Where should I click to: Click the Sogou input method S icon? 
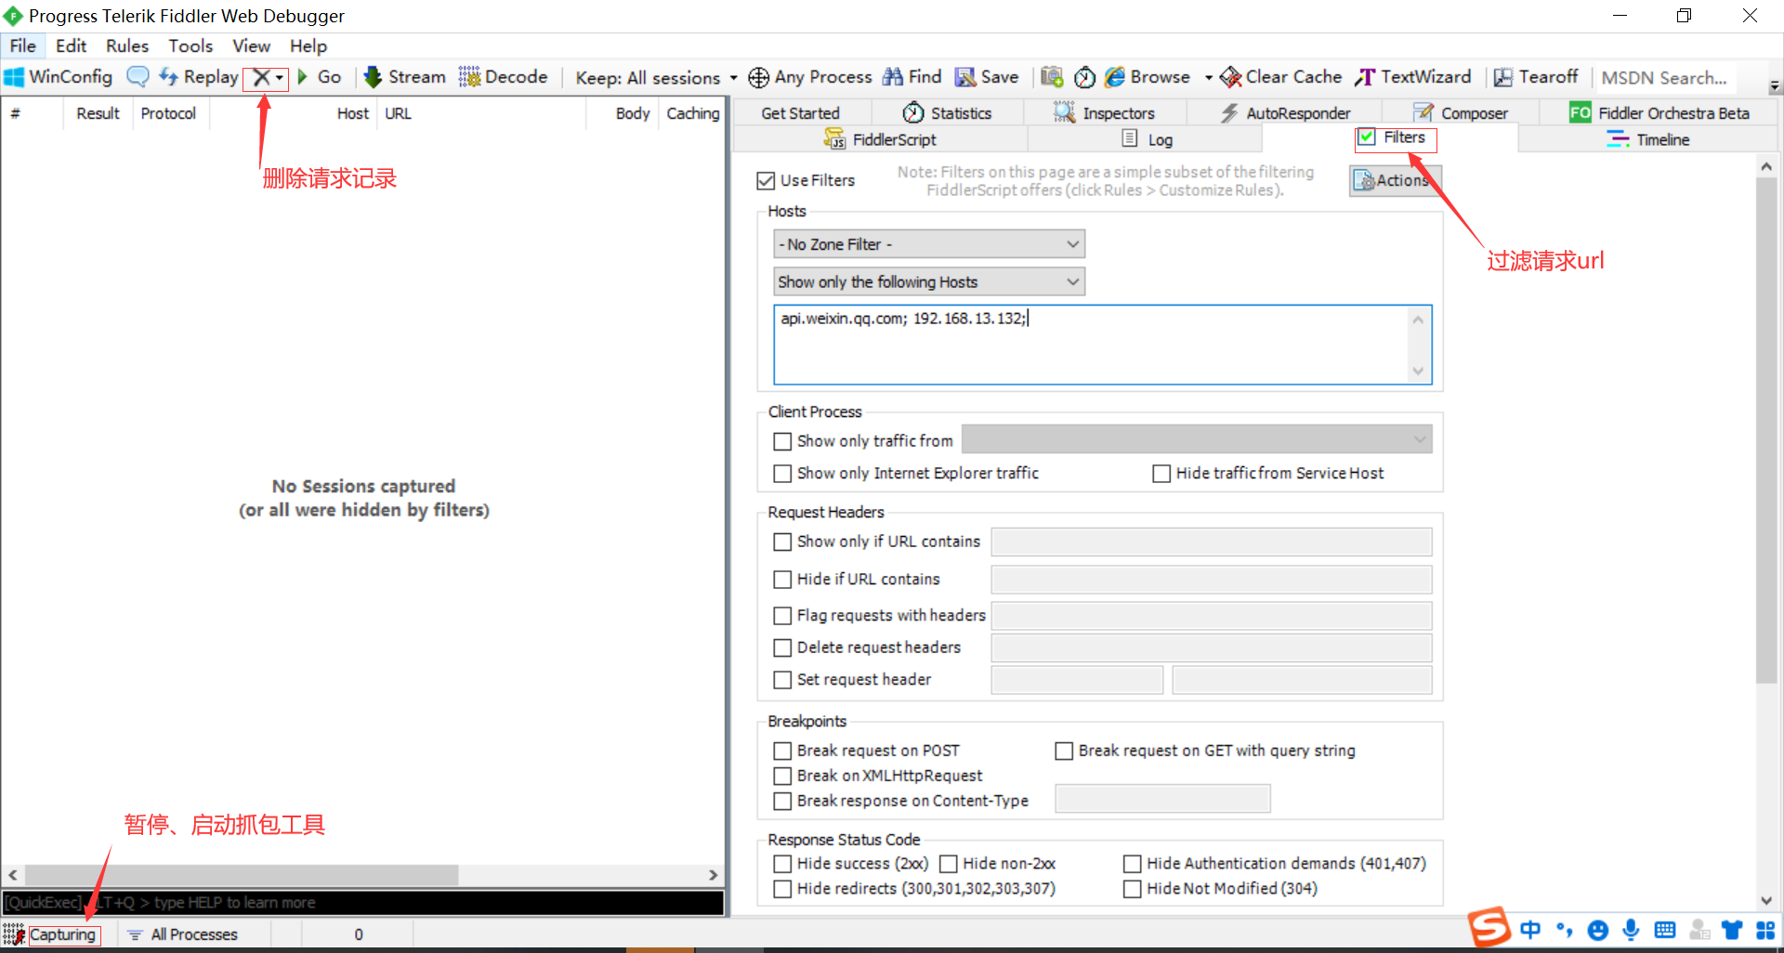[x=1489, y=927]
